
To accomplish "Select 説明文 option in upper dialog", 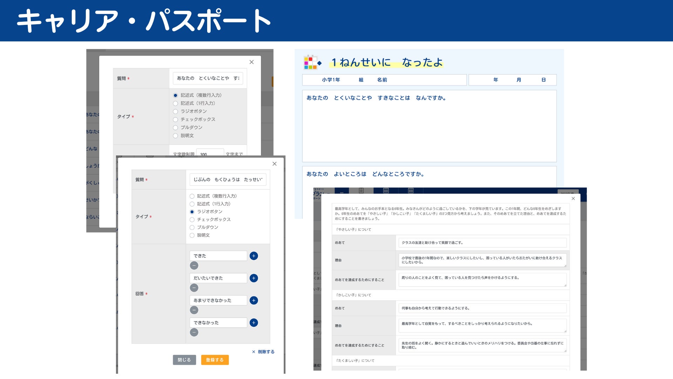I will pyautogui.click(x=176, y=136).
